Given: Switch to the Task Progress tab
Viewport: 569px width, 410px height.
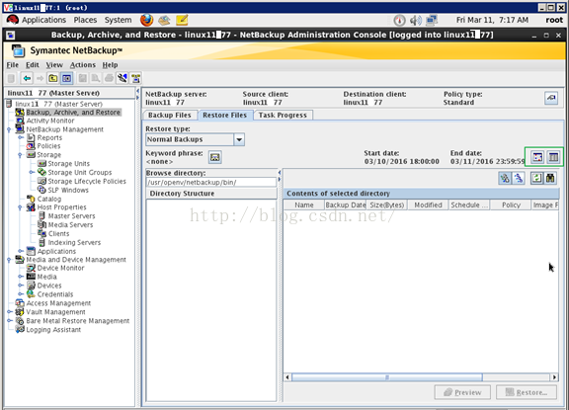Looking at the screenshot, I should click(x=283, y=115).
